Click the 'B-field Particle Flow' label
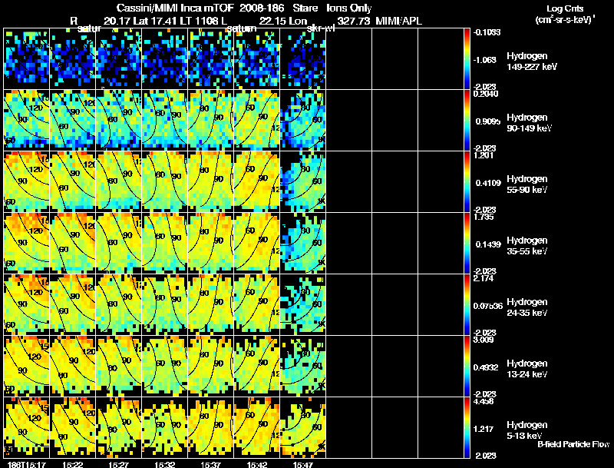Viewport: 614px width, 468px height. [573, 444]
